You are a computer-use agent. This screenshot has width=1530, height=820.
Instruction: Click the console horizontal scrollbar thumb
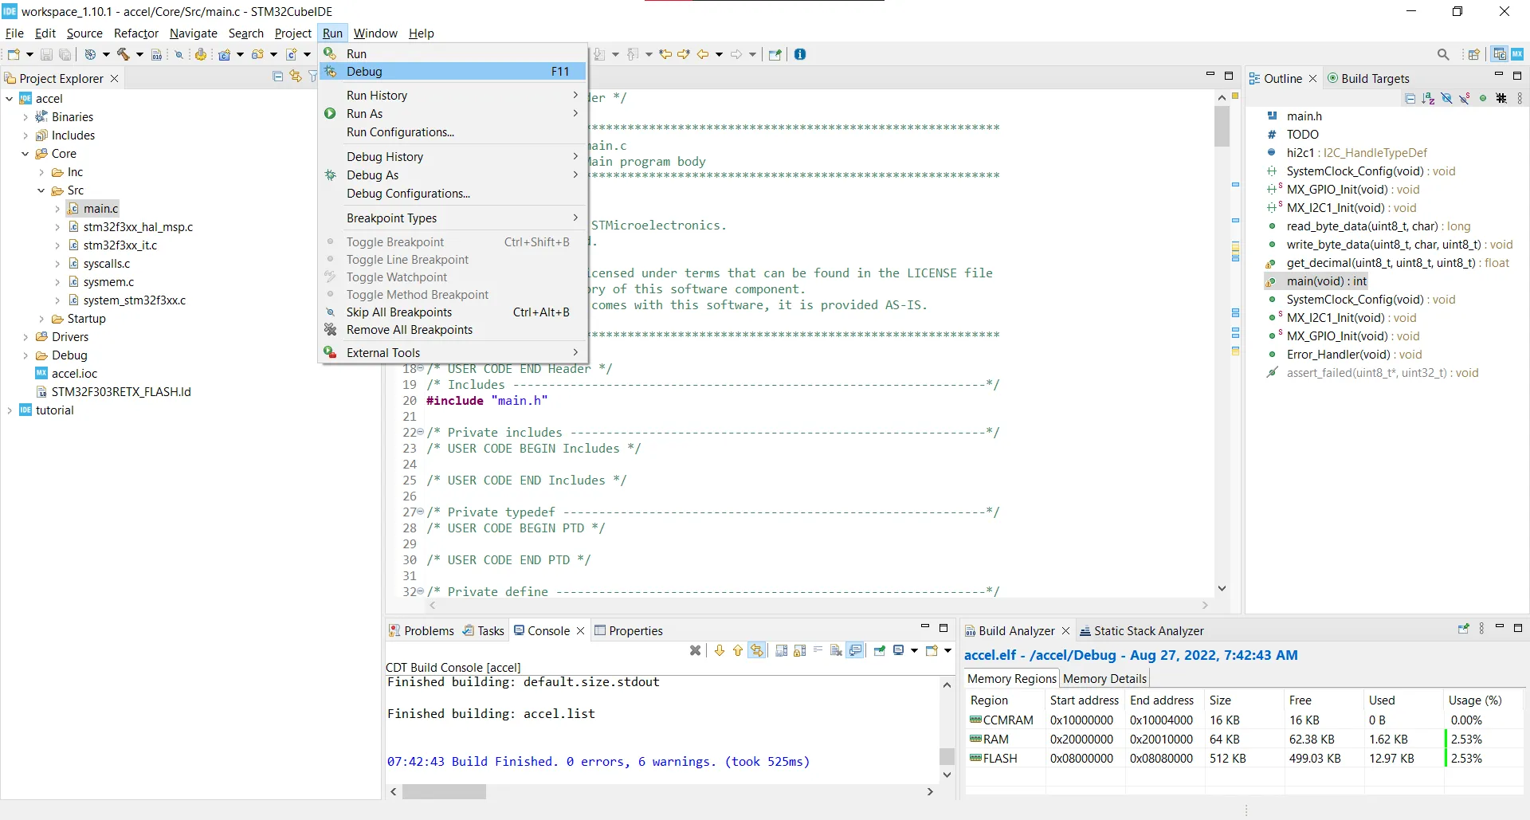pyautogui.click(x=445, y=792)
